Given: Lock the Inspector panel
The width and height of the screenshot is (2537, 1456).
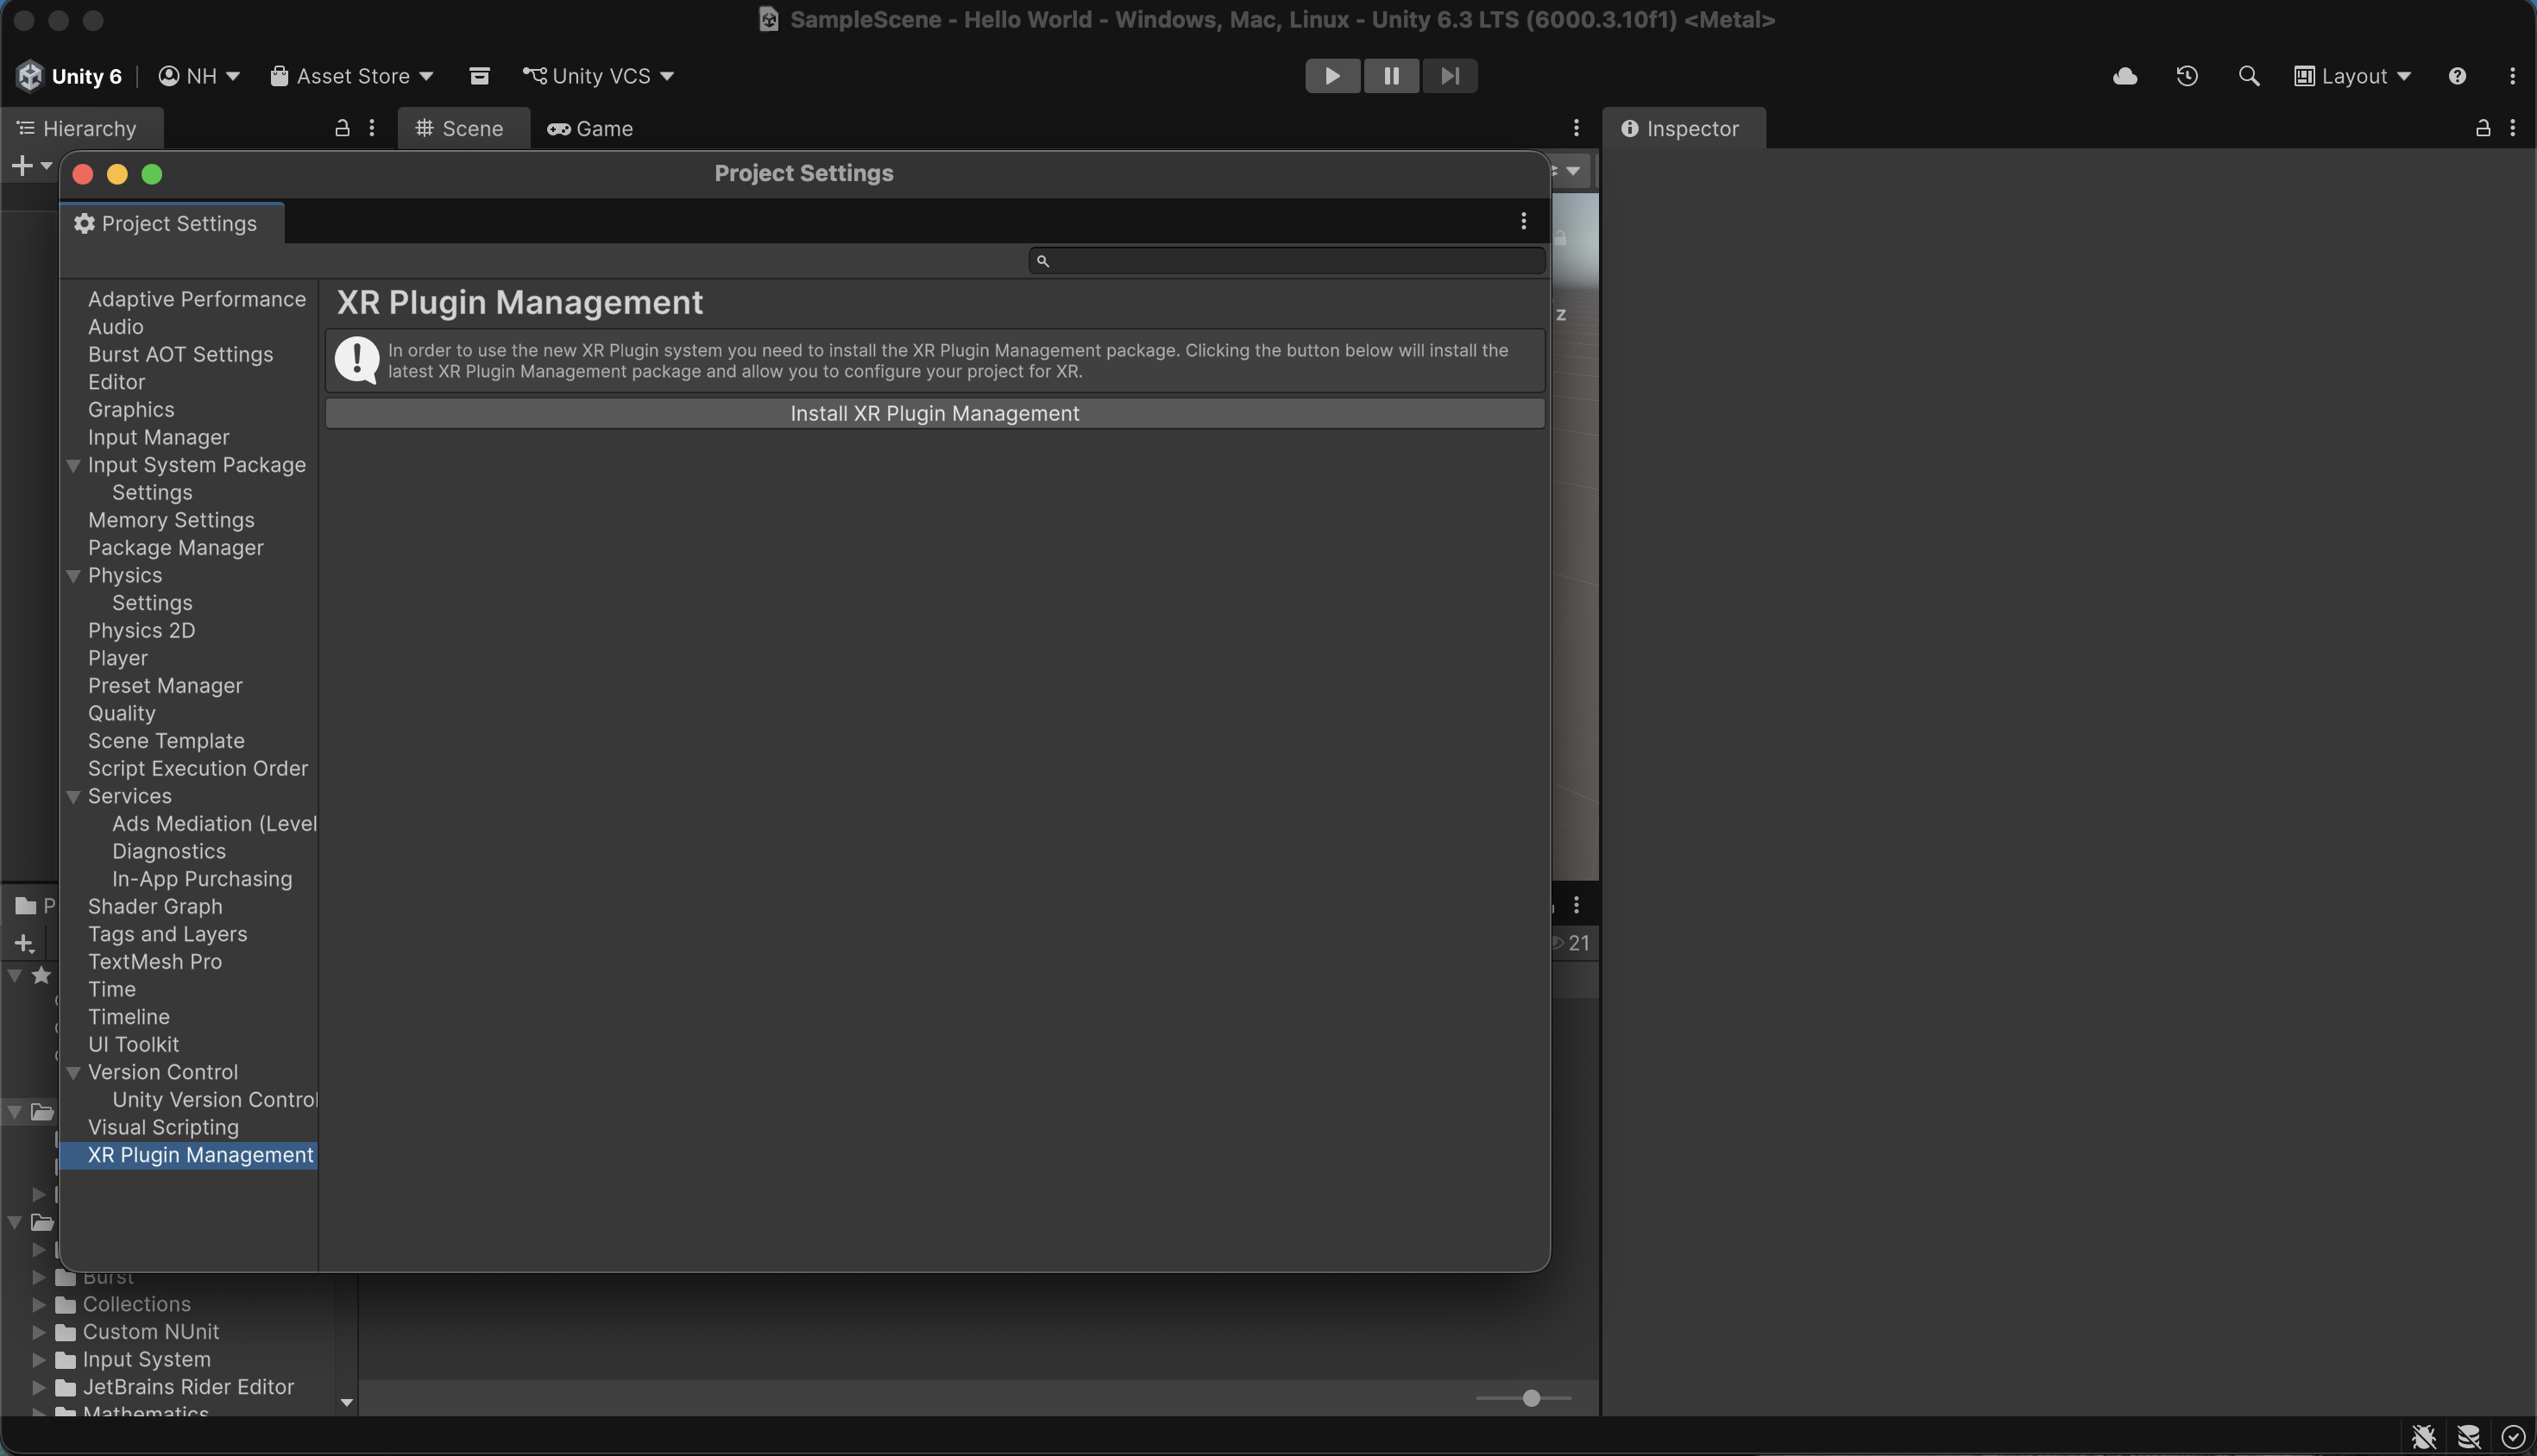Looking at the screenshot, I should 2483,128.
